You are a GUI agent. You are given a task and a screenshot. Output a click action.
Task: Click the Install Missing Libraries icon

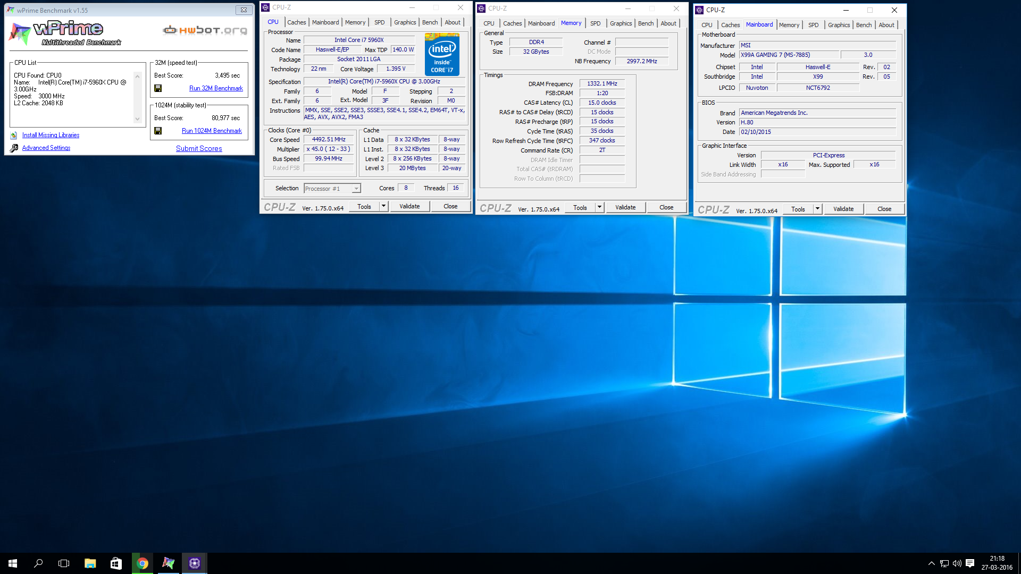click(14, 136)
